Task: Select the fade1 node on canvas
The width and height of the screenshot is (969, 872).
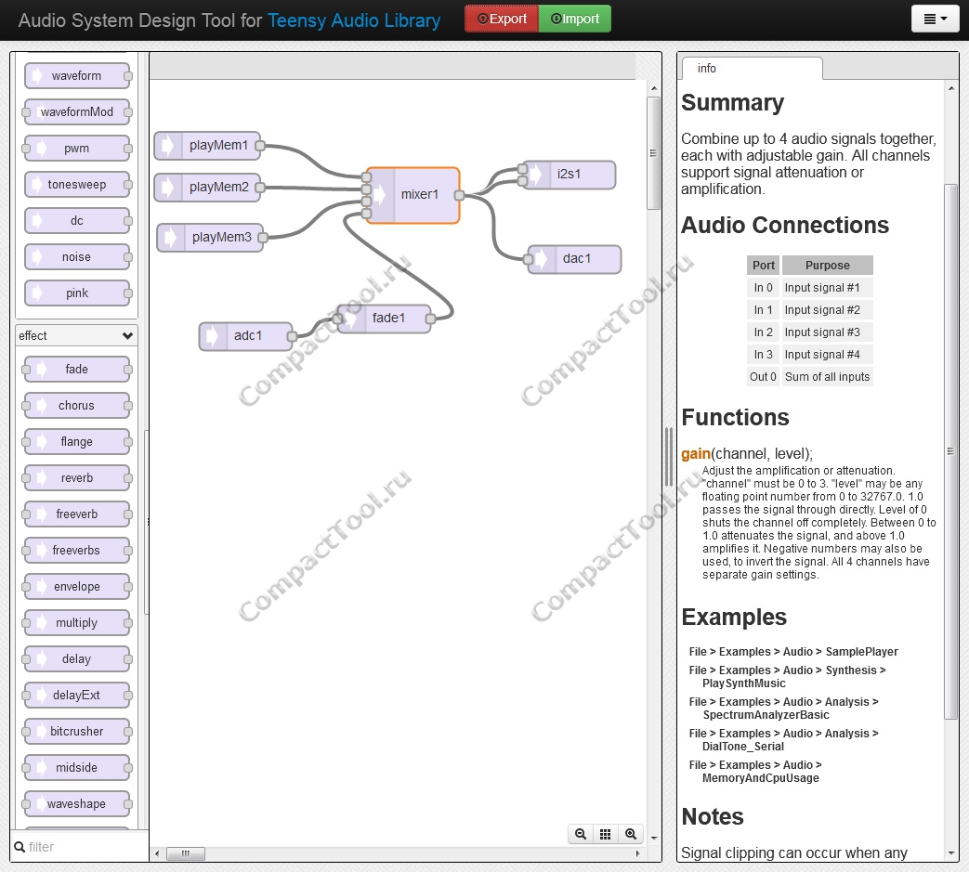Action: (384, 319)
